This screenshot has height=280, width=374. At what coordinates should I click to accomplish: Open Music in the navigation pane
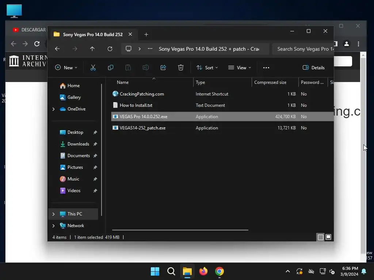pyautogui.click(x=73, y=179)
